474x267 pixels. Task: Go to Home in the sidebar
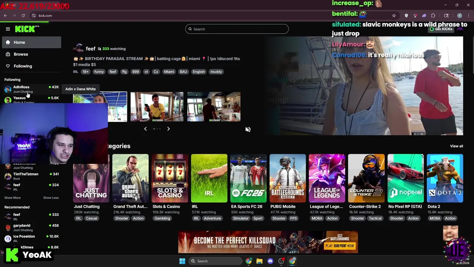click(31, 42)
